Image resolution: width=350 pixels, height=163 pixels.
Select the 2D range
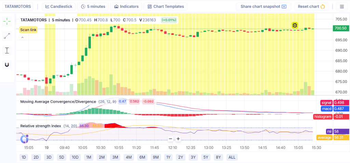(36, 157)
